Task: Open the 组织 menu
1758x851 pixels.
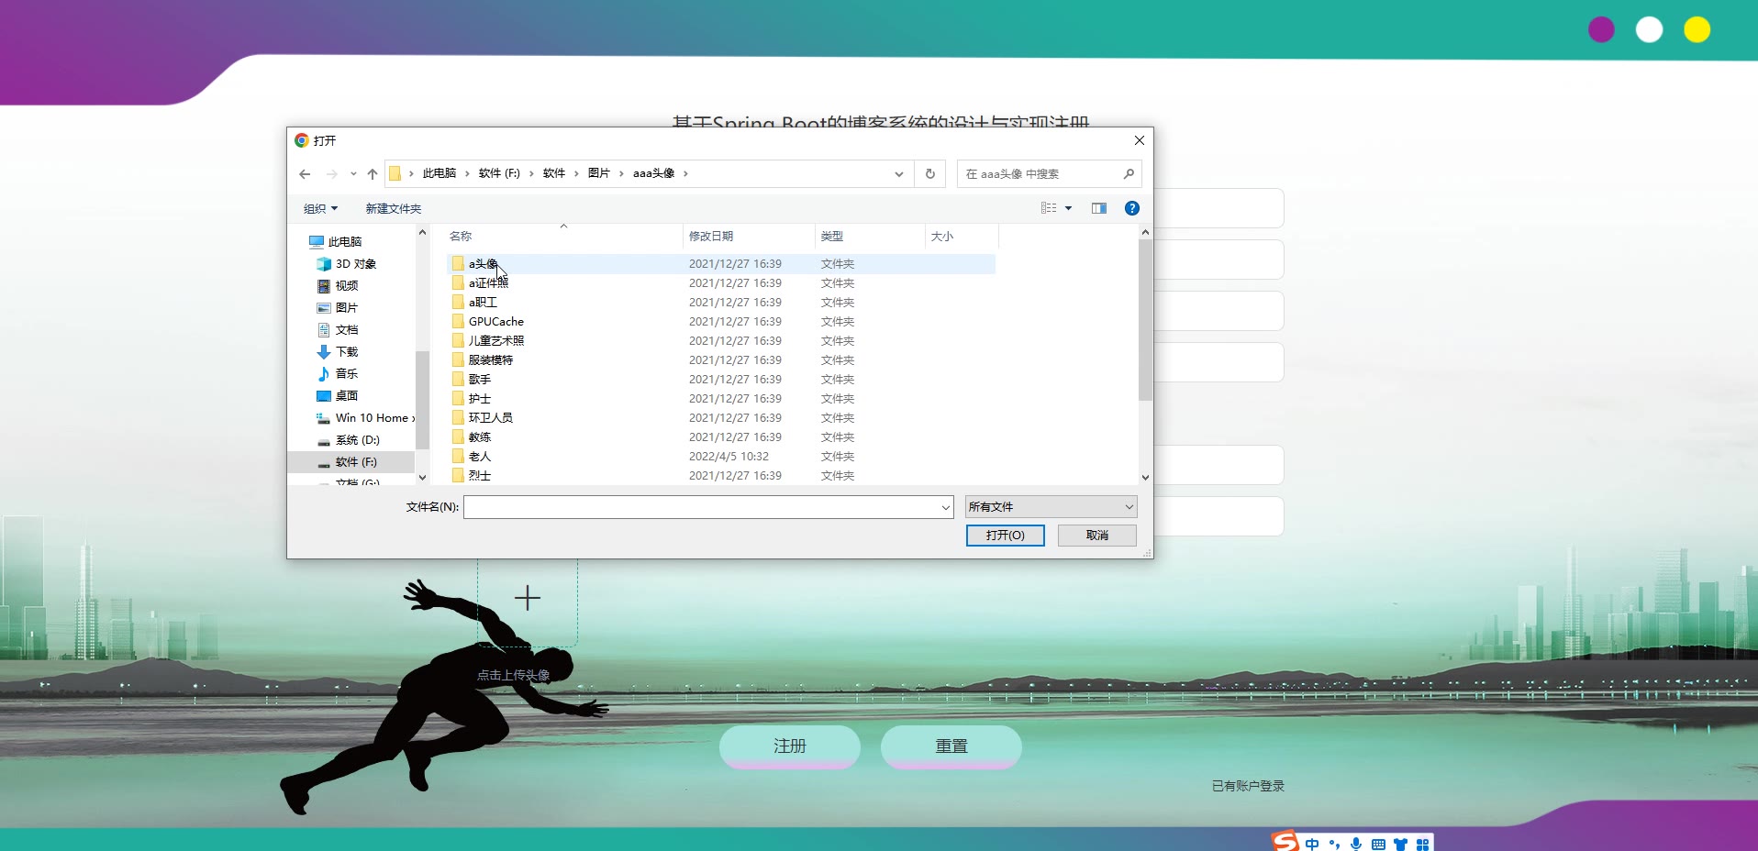Action: click(x=320, y=209)
